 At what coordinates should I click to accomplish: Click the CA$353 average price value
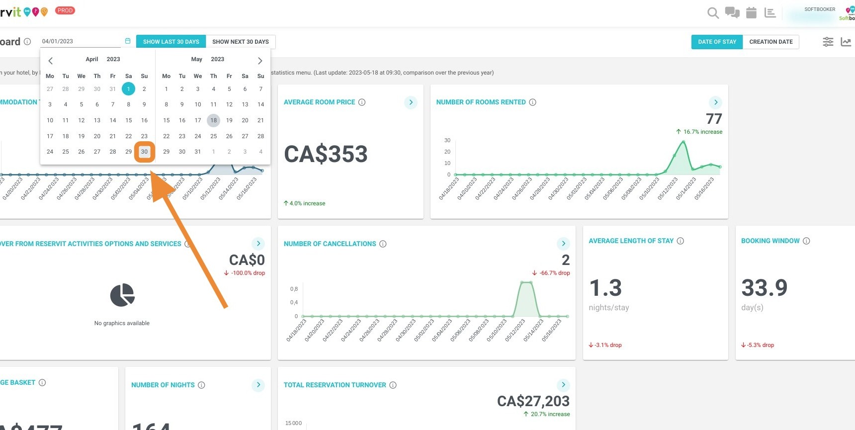coord(326,154)
